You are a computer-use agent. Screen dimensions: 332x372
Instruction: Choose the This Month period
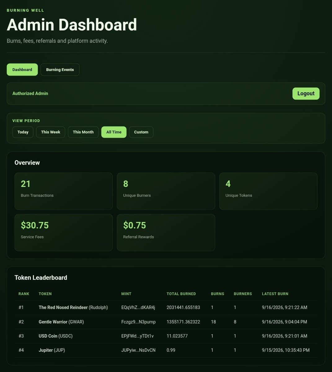pyautogui.click(x=83, y=132)
